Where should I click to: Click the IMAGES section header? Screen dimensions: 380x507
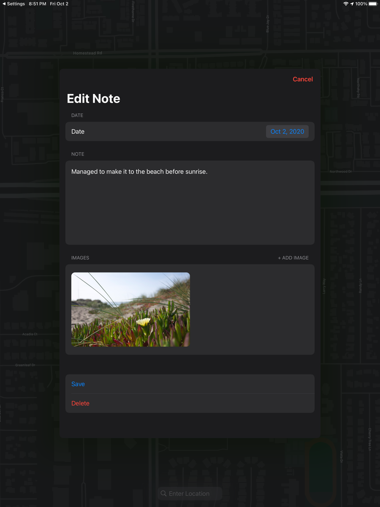click(80, 258)
